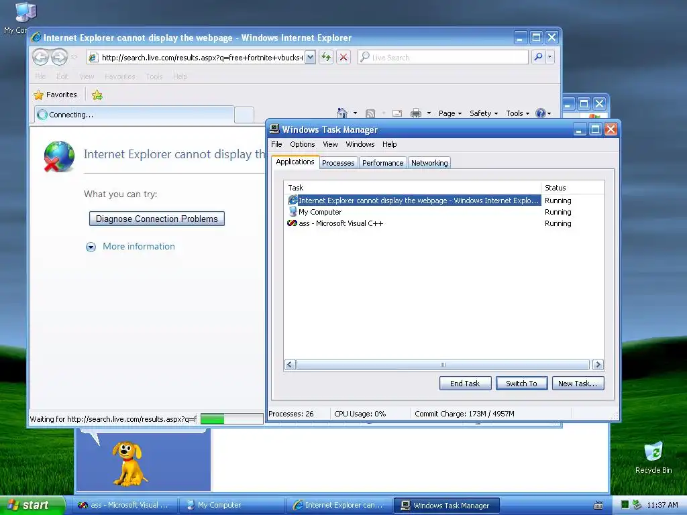Click the on-screen keyboard icon in the taskbar
Viewport: 687px width, 515px height.
(598, 506)
